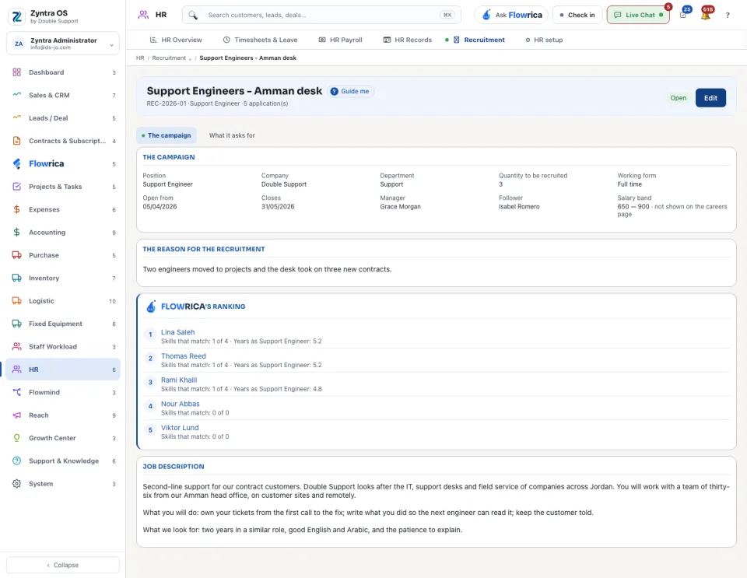Click the Inventory truck icon

point(16,278)
